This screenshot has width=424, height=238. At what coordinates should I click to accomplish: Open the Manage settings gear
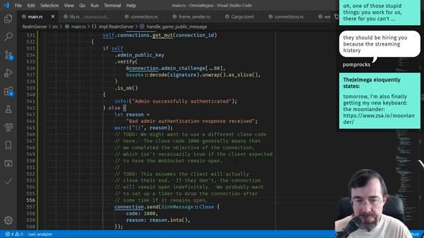(9, 220)
